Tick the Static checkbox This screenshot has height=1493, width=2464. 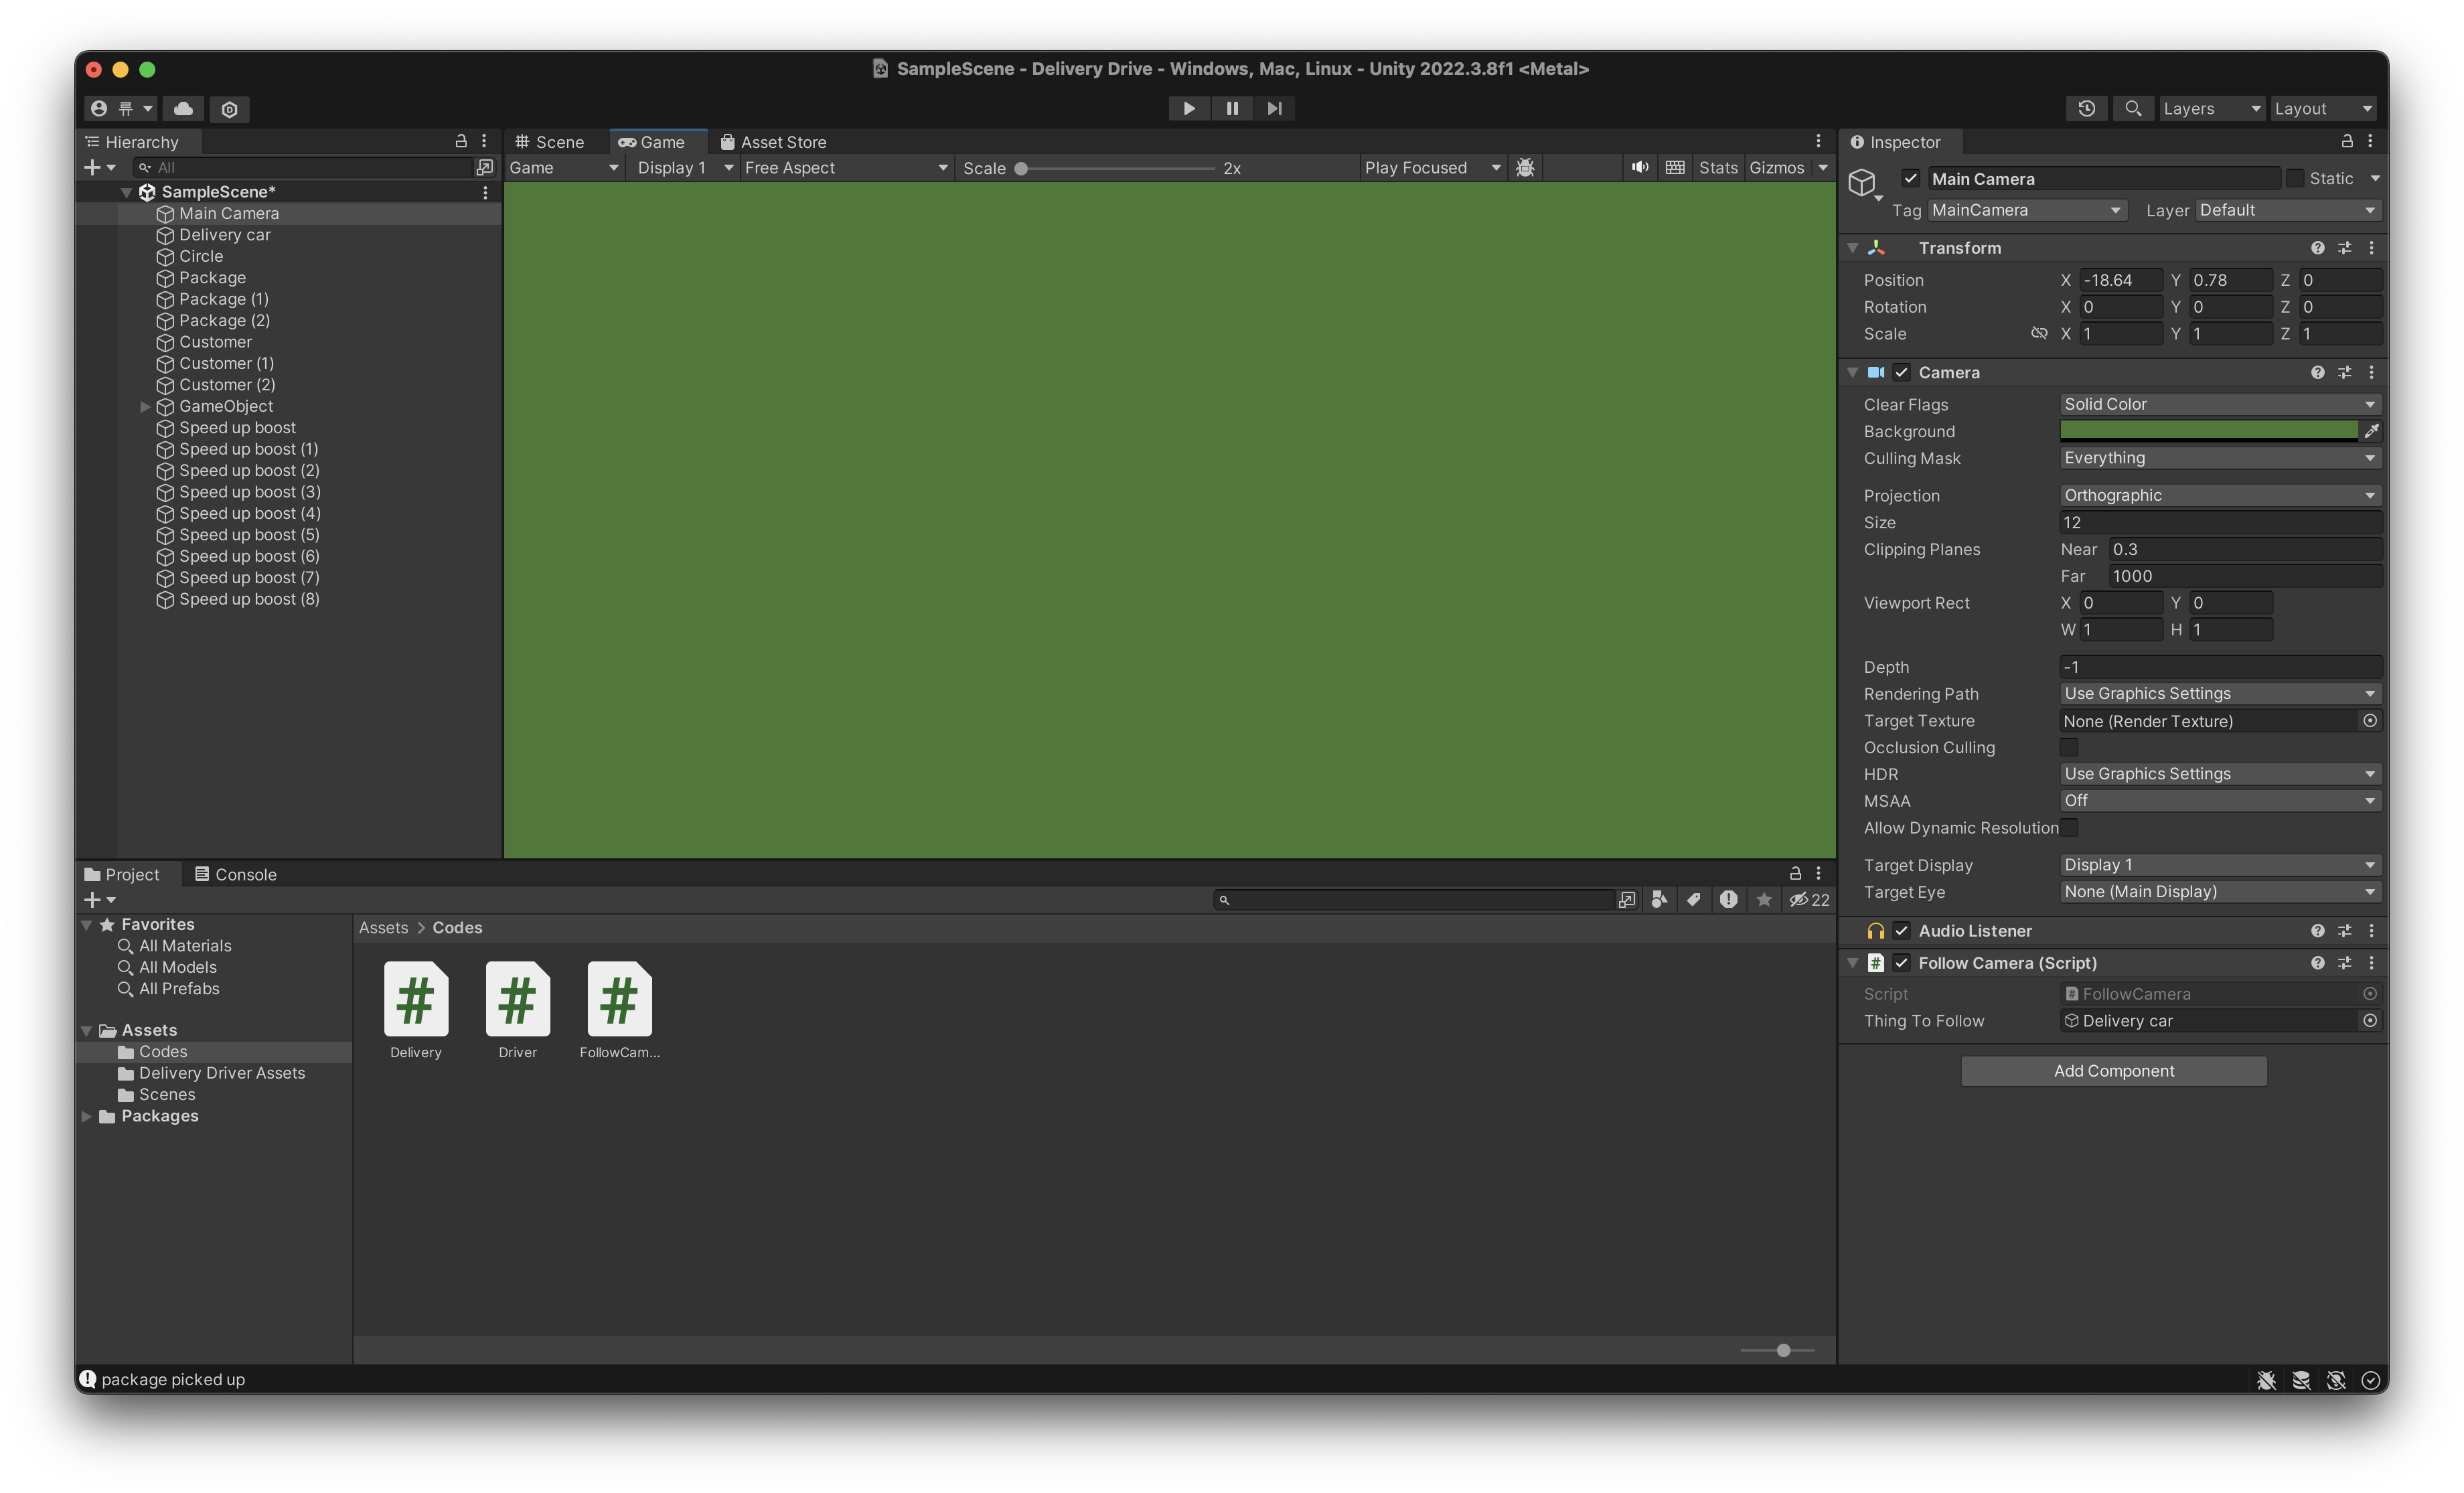point(2295,178)
